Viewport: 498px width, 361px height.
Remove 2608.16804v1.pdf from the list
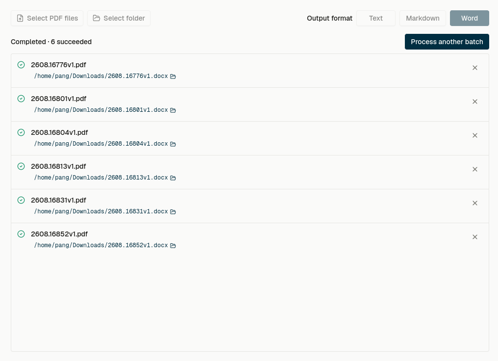[x=475, y=135]
